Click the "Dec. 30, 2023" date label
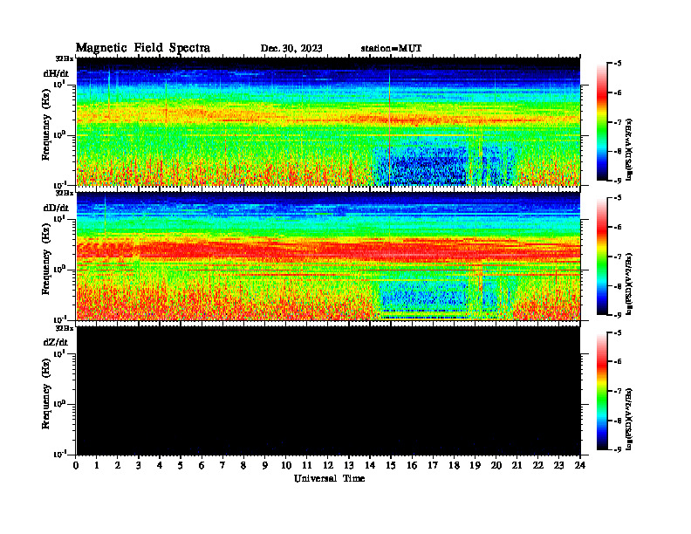Viewport: 691px width, 534px height. tap(291, 49)
